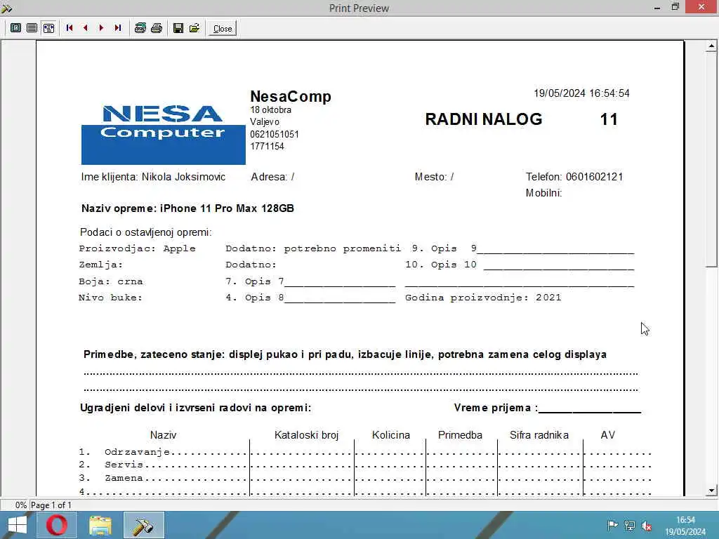Click the 0% status bar indicator
The height and width of the screenshot is (539, 719).
pyautogui.click(x=20, y=505)
